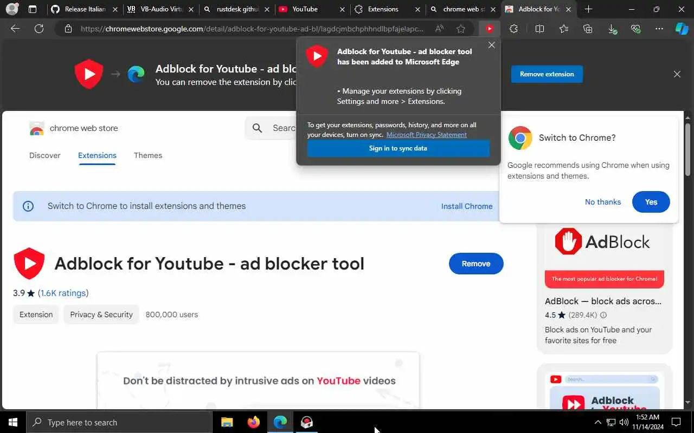This screenshot has height=433, width=694.
Task: Open the tab actions menu icon
Action: pyautogui.click(x=33, y=9)
